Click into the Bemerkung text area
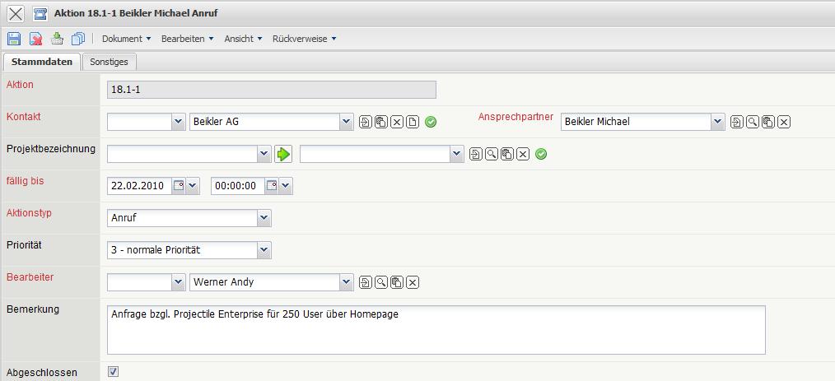Viewport: 835px width, 381px height. click(x=436, y=330)
